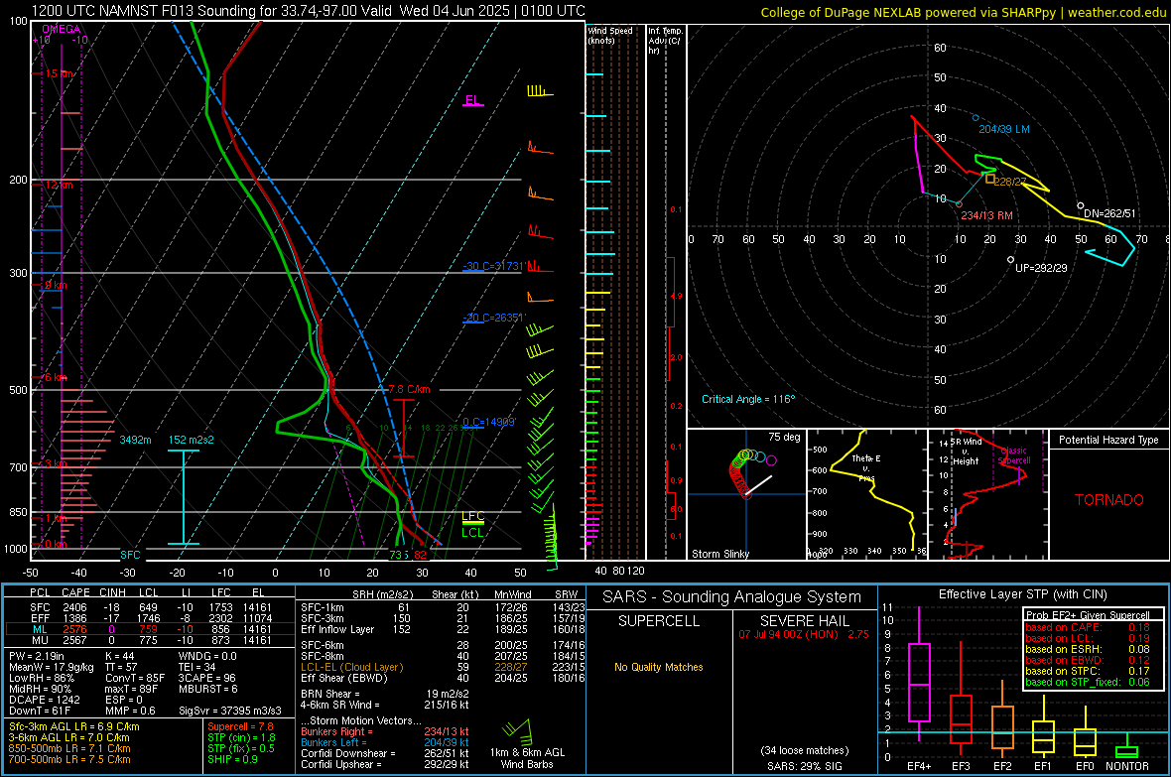
Task: Click the 'Eff Inflow Layer' shear row
Action: pos(443,630)
